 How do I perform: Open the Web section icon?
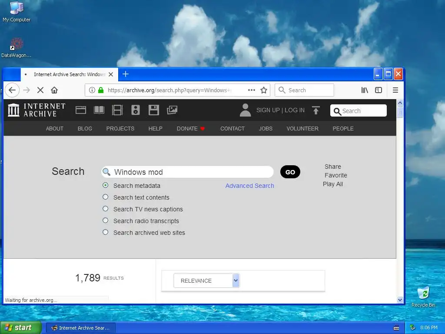click(81, 110)
